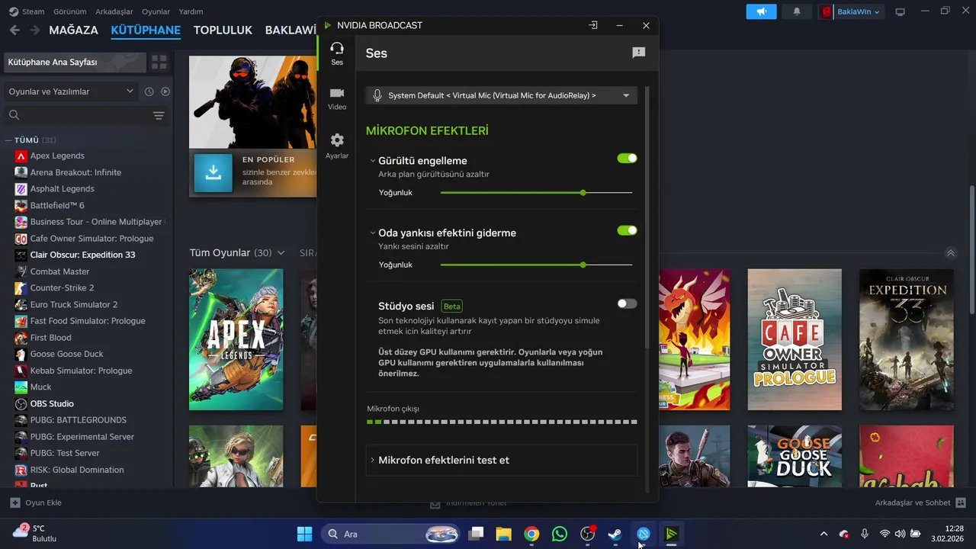Click Oyun Ekle button
This screenshot has height=549, width=976.
[x=36, y=502]
